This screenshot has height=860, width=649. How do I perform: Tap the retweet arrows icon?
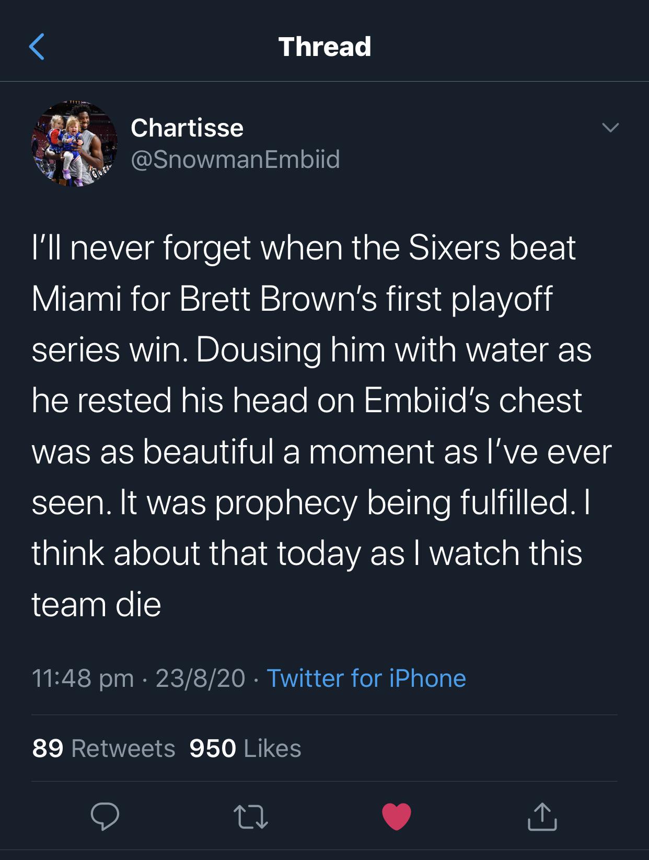[x=251, y=817]
